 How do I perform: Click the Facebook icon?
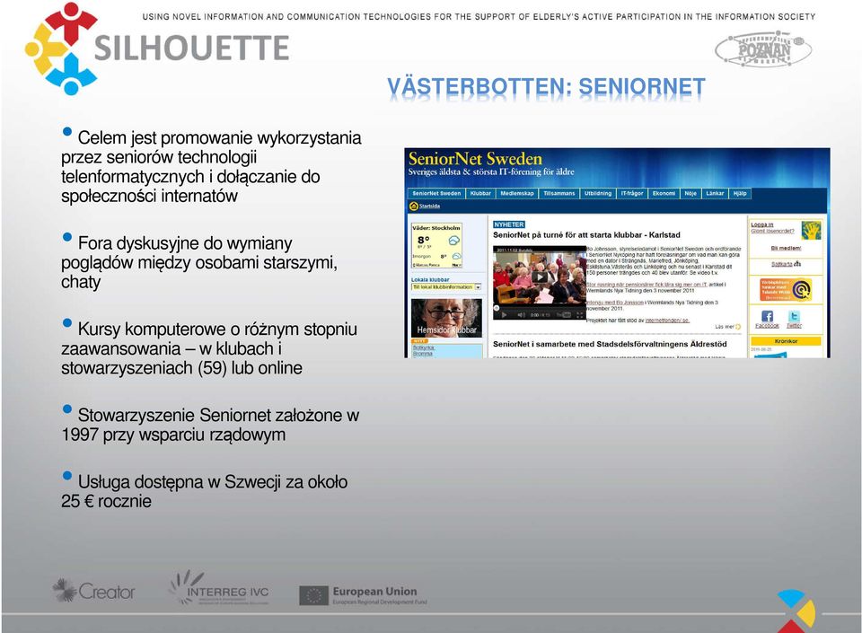point(767,316)
